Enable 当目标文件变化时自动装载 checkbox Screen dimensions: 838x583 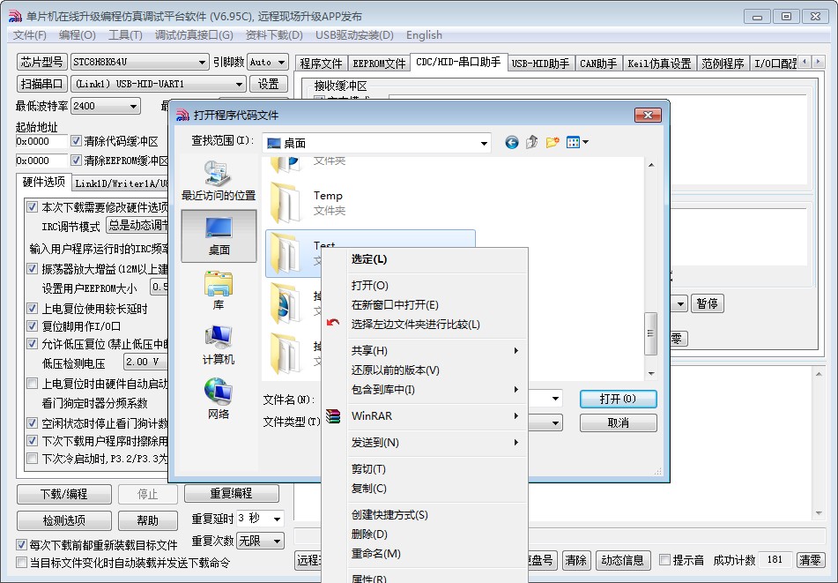click(21, 563)
